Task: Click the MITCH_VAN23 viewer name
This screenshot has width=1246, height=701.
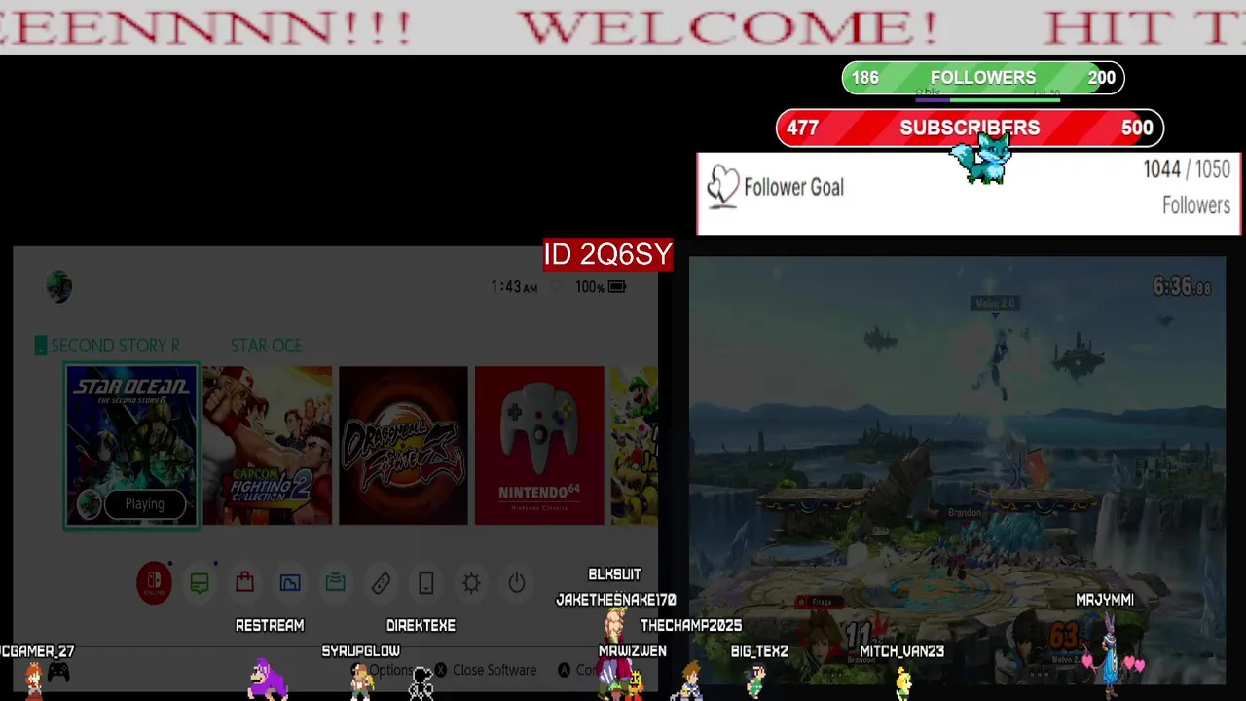Action: click(901, 650)
